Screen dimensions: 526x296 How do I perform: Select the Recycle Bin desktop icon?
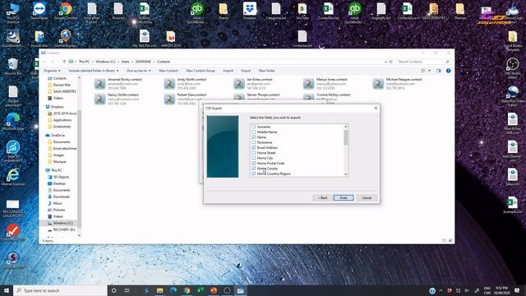(x=13, y=66)
